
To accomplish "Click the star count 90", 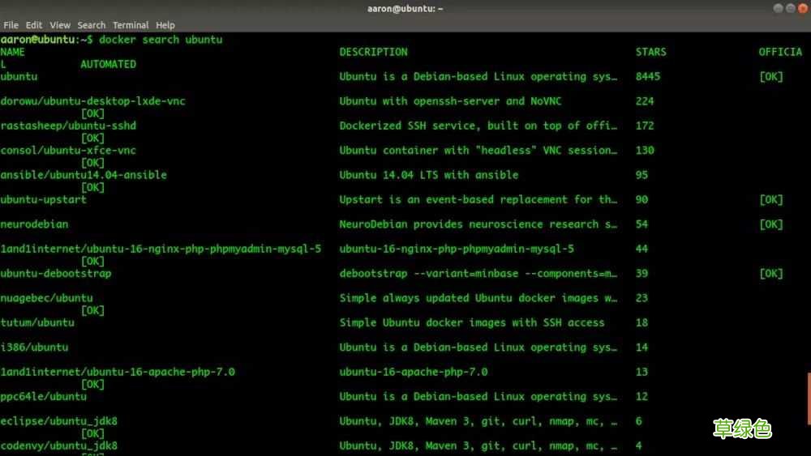I will click(642, 200).
